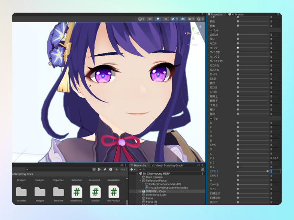Screen dimensions: 294x220
Task: Click the Project search field
Action: (58, 170)
